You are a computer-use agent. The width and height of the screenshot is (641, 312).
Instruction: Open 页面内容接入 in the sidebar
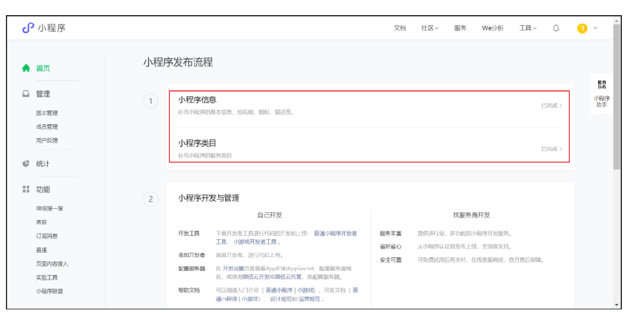click(52, 264)
